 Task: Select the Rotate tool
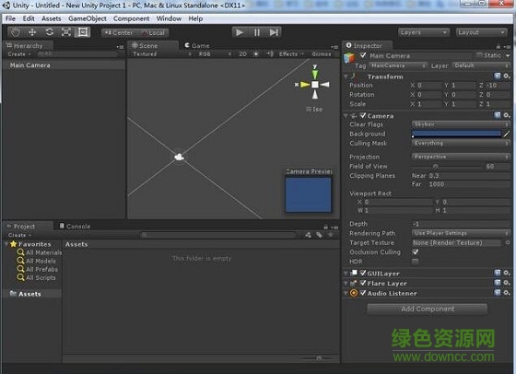50,32
